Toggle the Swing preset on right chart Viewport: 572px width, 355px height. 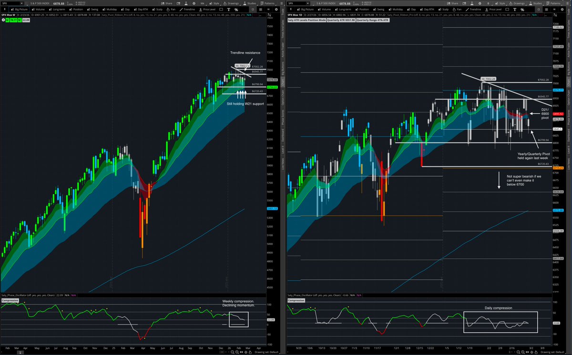[379, 10]
